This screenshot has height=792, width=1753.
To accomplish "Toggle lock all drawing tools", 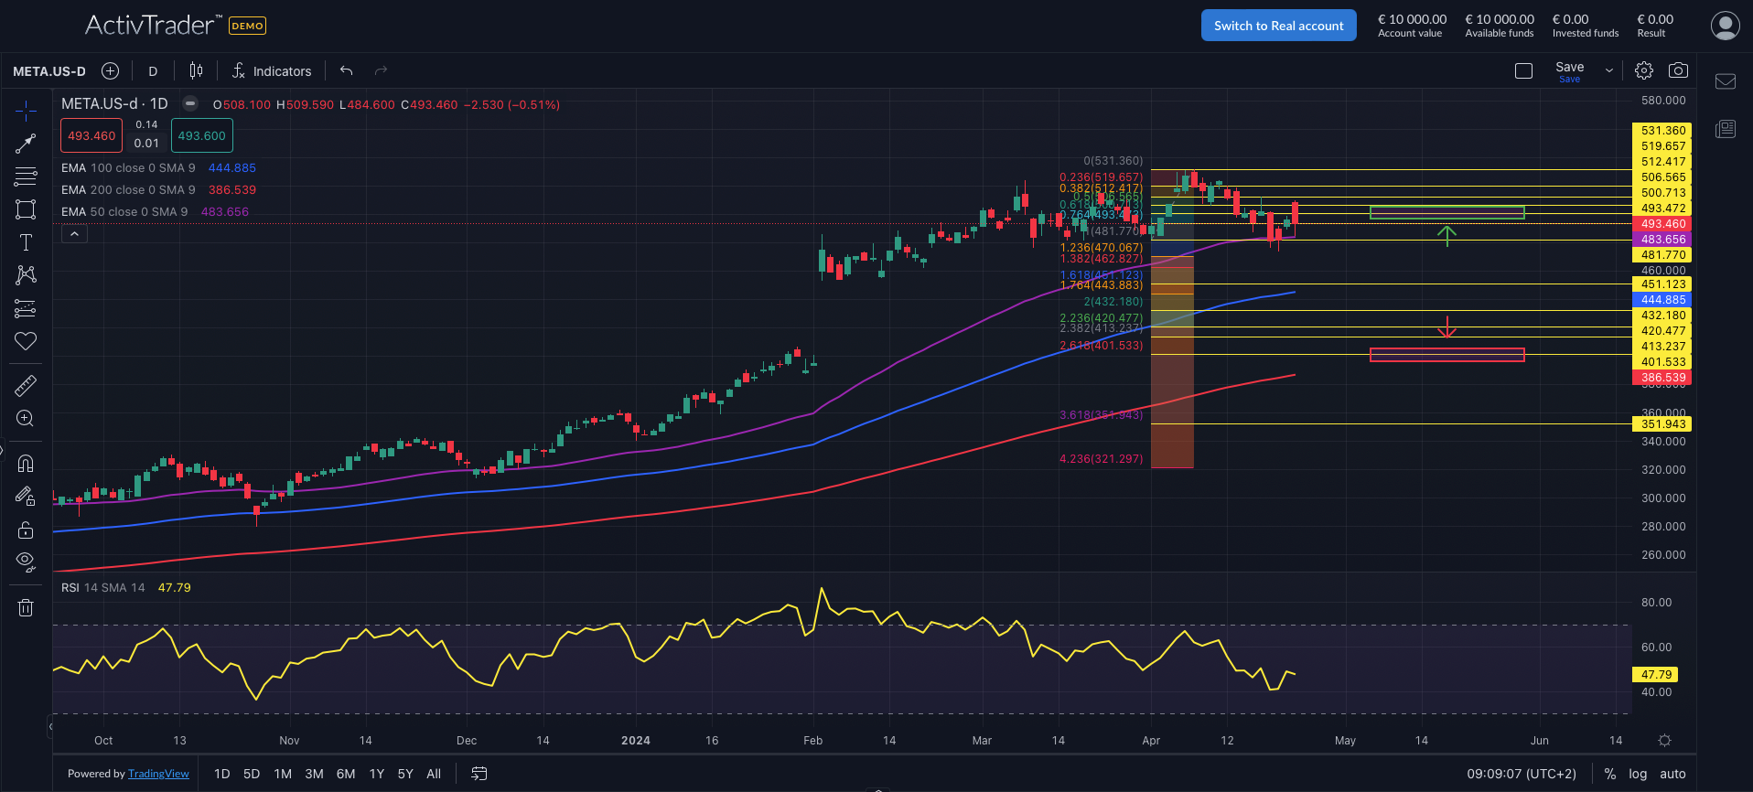I will point(26,530).
